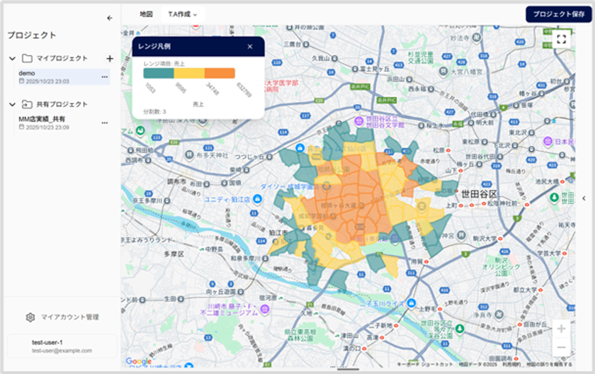Screen dimensions: 595x374
Task: Collapse the sidebar with the back arrow
Action: click(109, 18)
